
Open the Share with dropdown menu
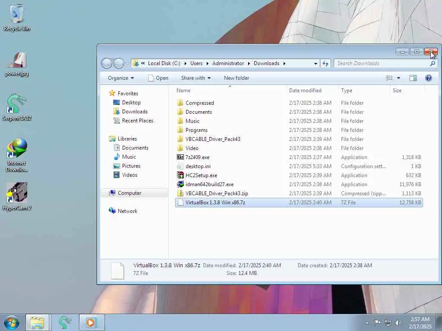pos(196,78)
